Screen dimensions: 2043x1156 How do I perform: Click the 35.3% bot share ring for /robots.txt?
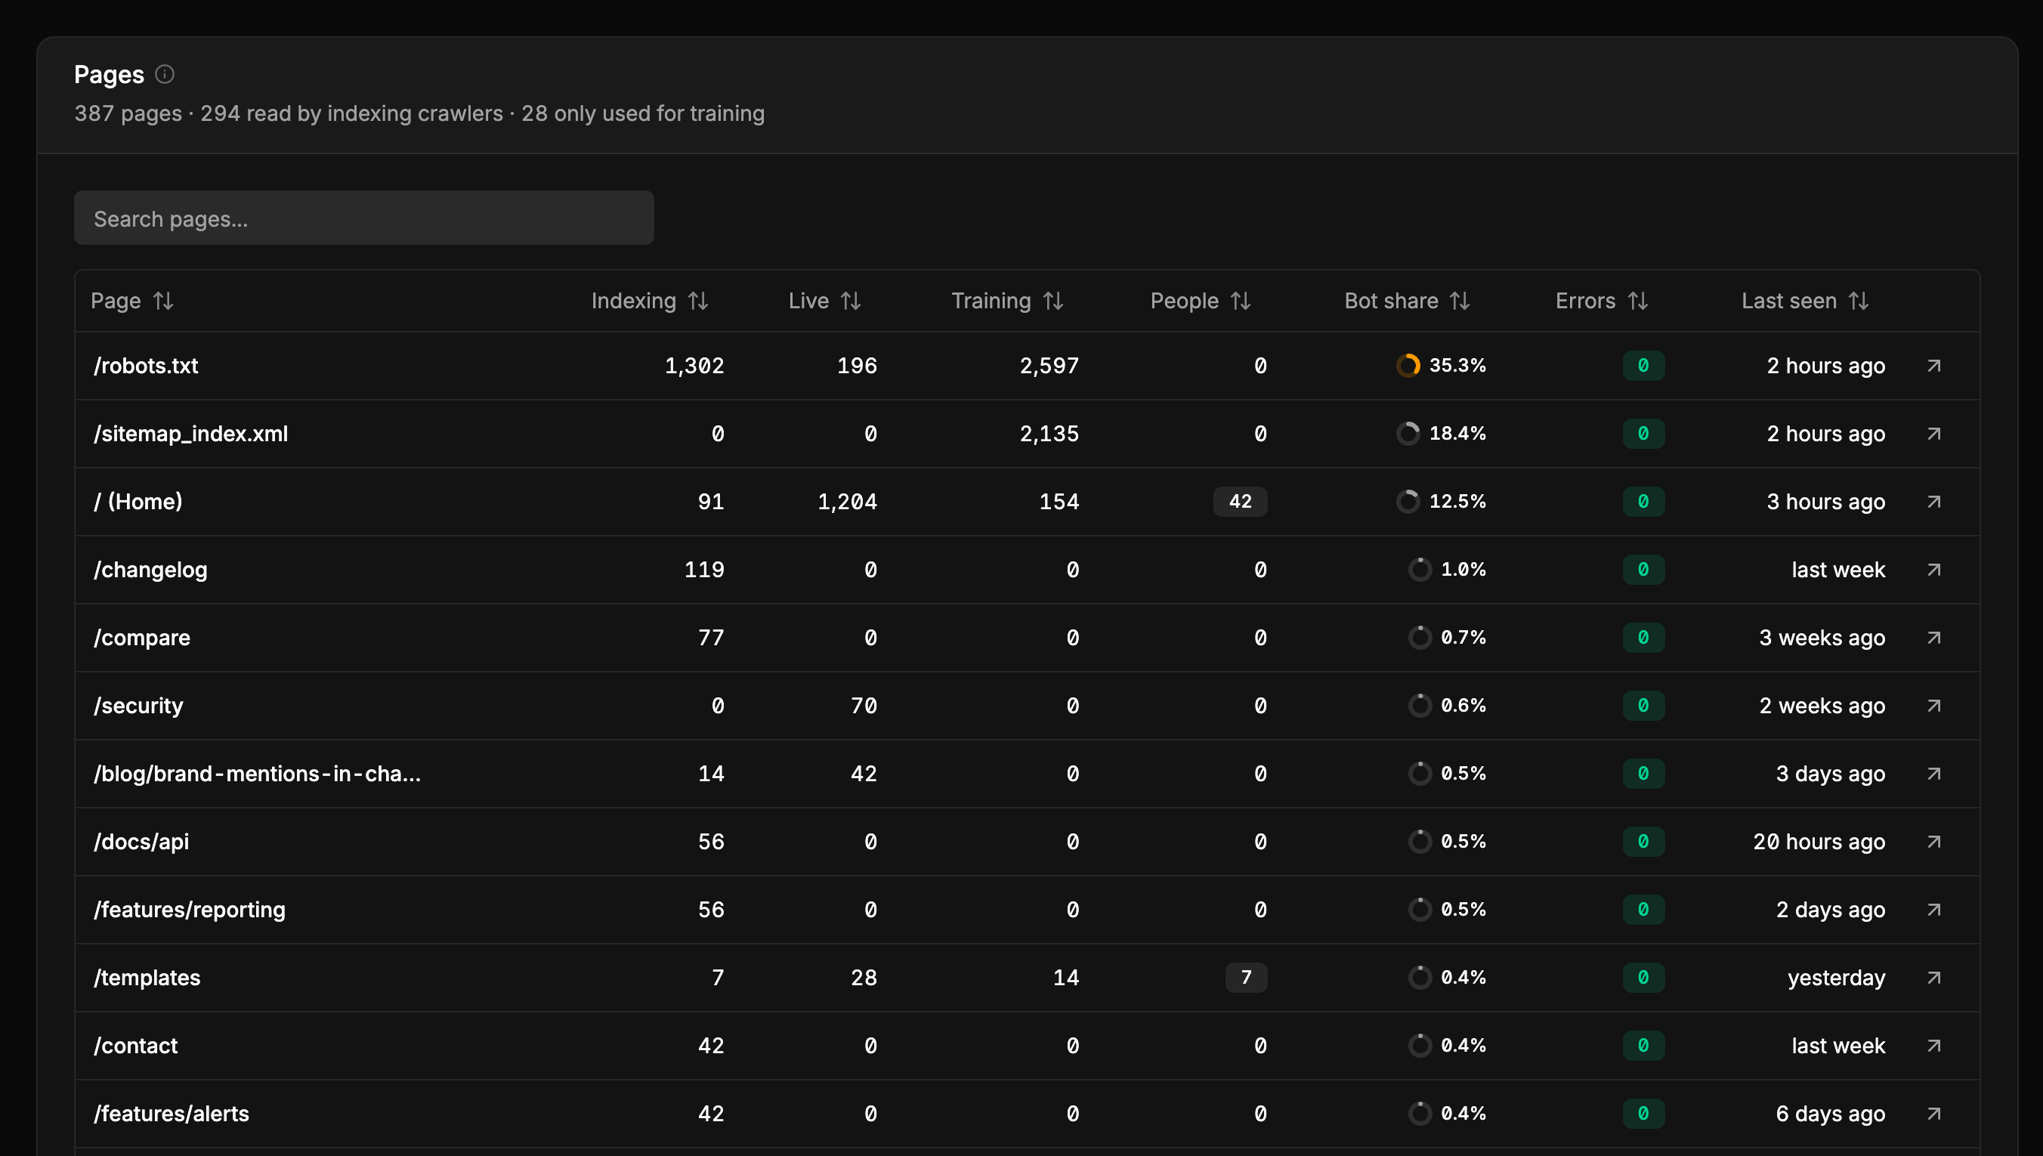(x=1408, y=366)
